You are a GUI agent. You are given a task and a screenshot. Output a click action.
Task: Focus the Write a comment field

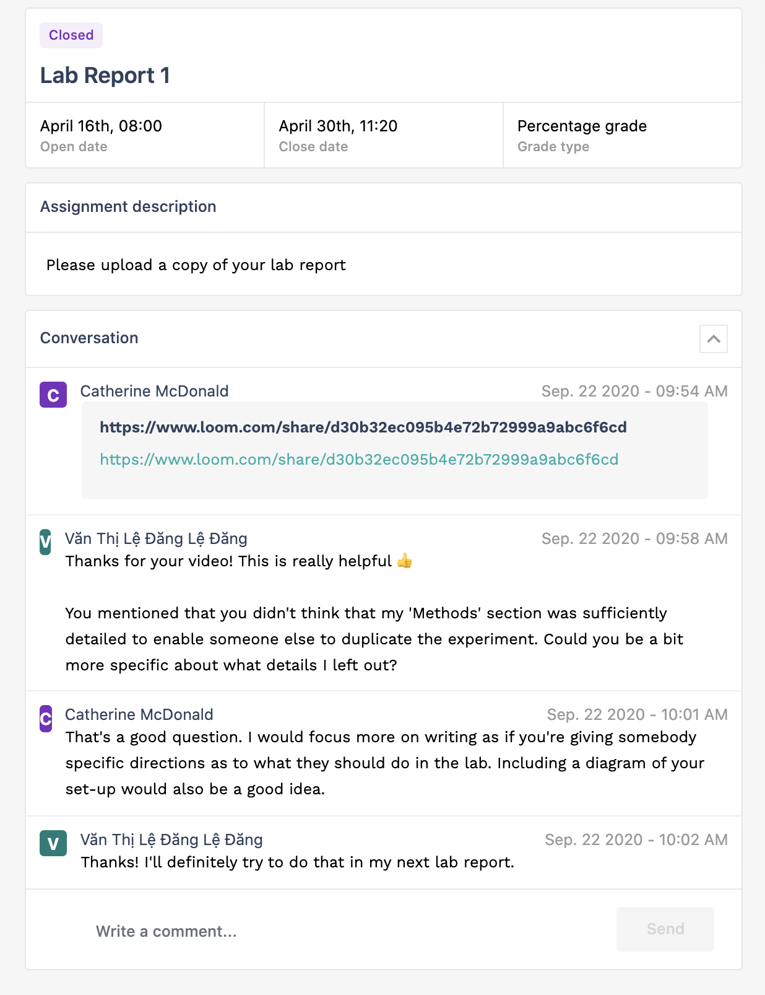coord(347,931)
